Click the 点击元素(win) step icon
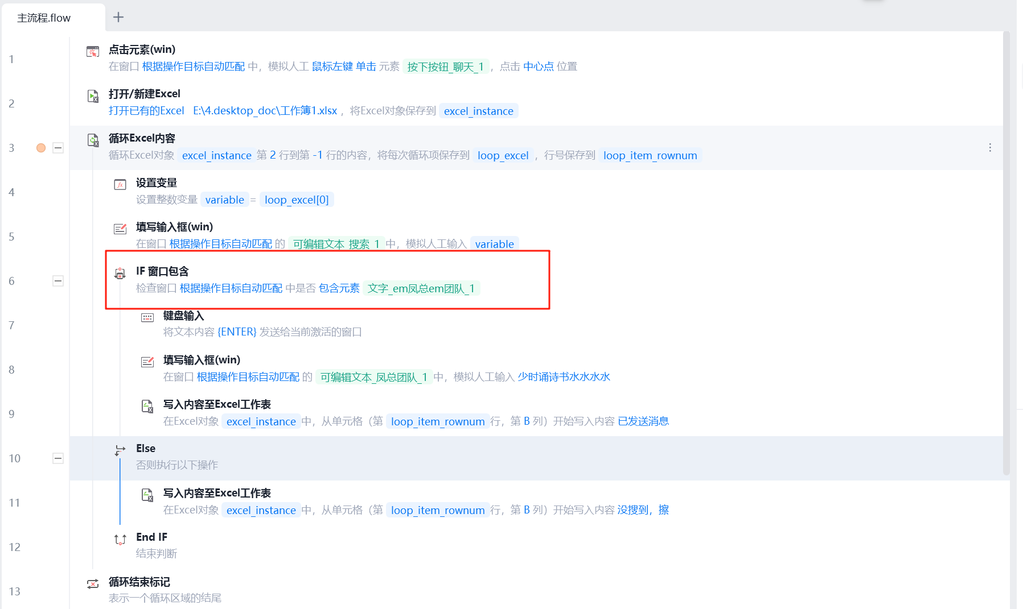This screenshot has height=609, width=1023. (93, 52)
